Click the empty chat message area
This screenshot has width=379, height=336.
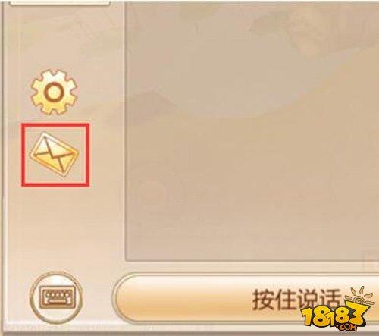[x=252, y=130]
